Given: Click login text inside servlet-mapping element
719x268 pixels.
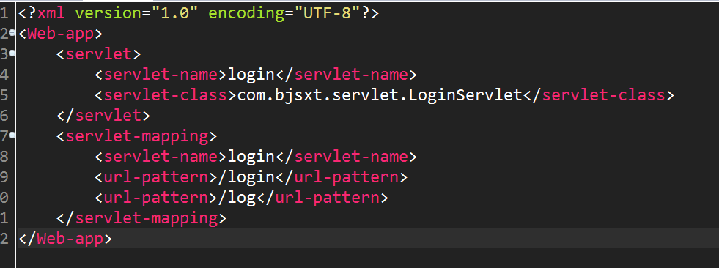Looking at the screenshot, I should tap(251, 157).
